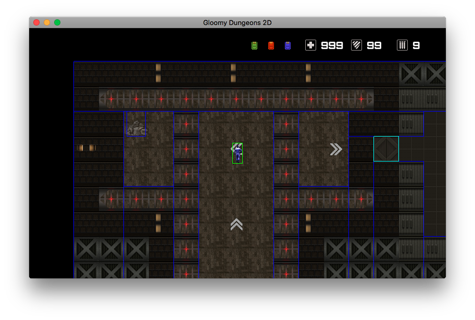The width and height of the screenshot is (475, 320).
Task: Click the cyan-outlined diamond door tile
Action: click(386, 149)
